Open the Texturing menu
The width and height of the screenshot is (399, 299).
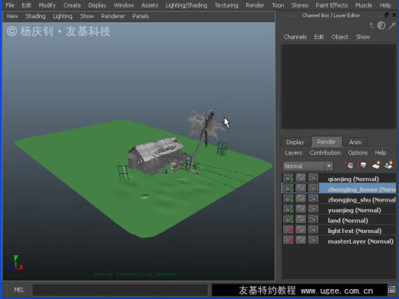[226, 5]
